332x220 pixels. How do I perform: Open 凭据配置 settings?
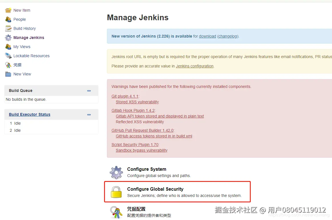pos(136,209)
